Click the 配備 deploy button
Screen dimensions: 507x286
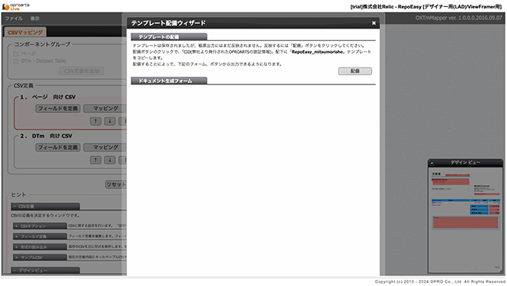click(355, 71)
